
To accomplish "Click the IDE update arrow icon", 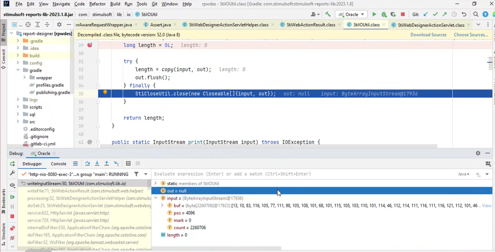I will pyautogui.click(x=485, y=14).
